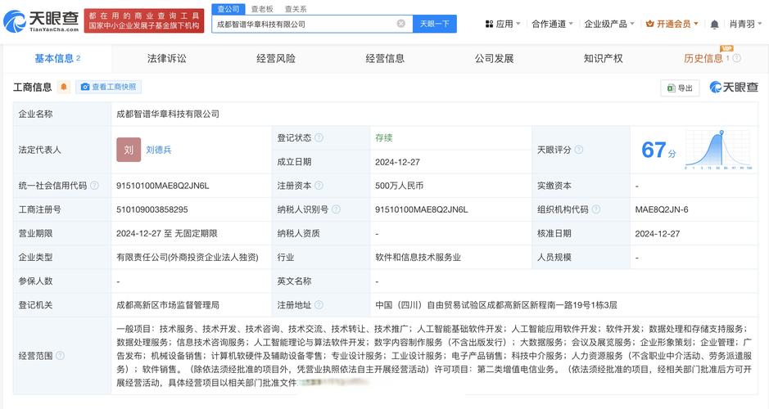Switch to the 法律诉讼 tab
The image size is (769, 409).
pos(167,58)
